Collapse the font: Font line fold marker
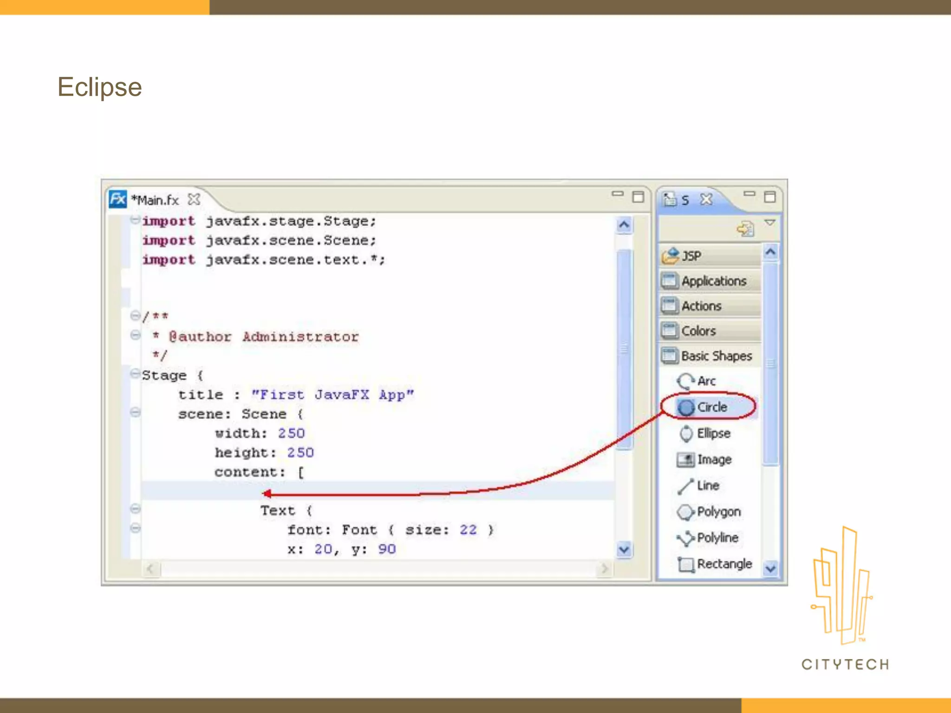Viewport: 951px width, 713px height. [x=135, y=528]
